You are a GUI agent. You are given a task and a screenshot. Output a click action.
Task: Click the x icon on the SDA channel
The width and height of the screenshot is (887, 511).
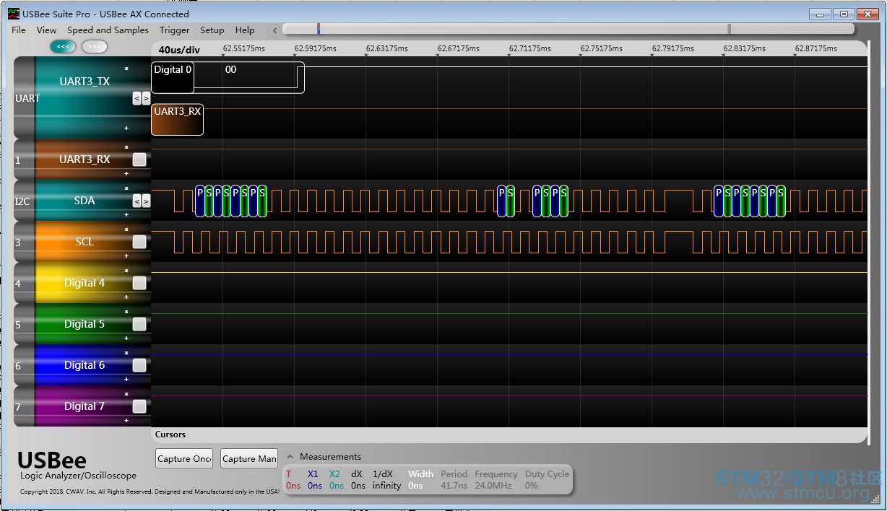click(126, 188)
